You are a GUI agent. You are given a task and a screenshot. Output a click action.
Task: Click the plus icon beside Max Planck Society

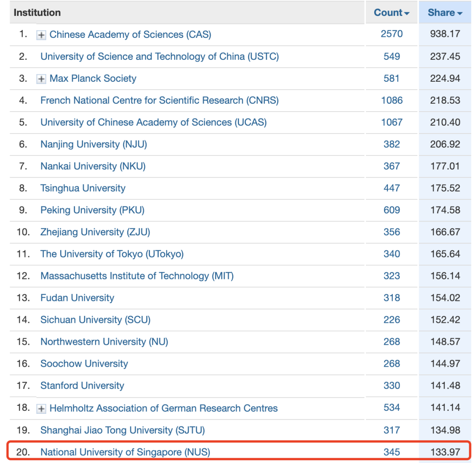[x=41, y=79]
